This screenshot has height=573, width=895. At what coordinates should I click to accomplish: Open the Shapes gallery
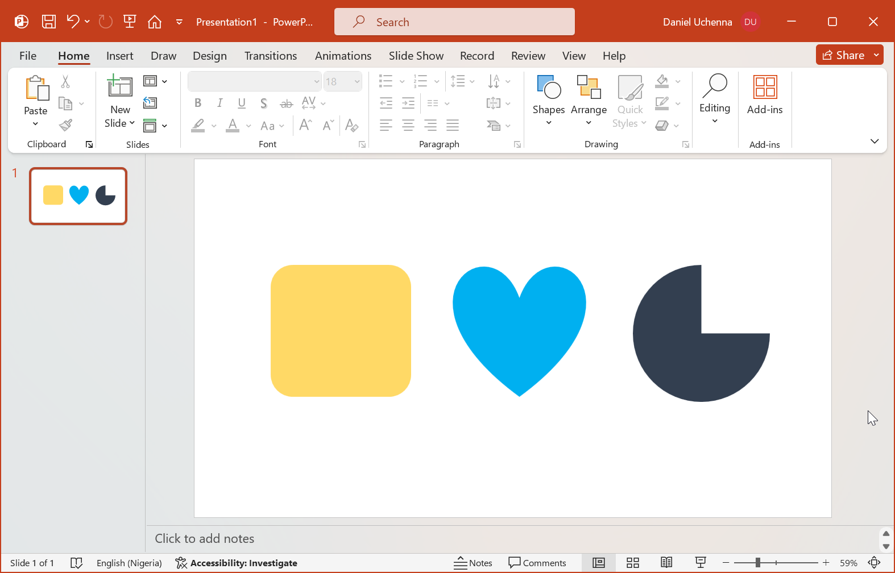coord(548,100)
